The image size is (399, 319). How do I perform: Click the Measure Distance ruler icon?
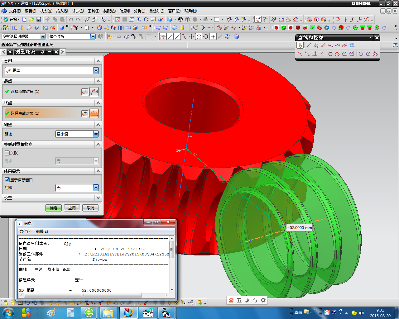281,19
